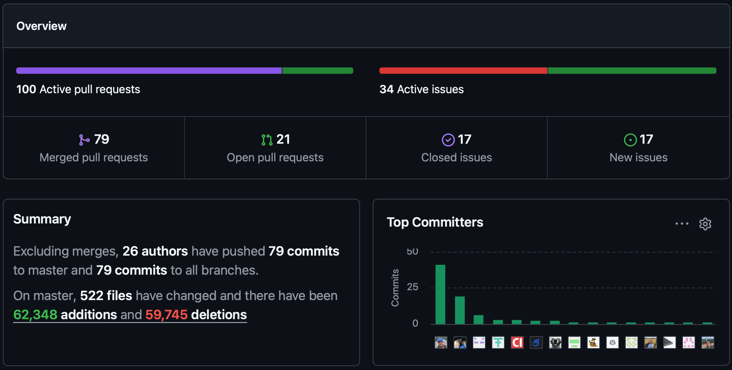Open the 79 Merged pull requests section

coord(94,148)
